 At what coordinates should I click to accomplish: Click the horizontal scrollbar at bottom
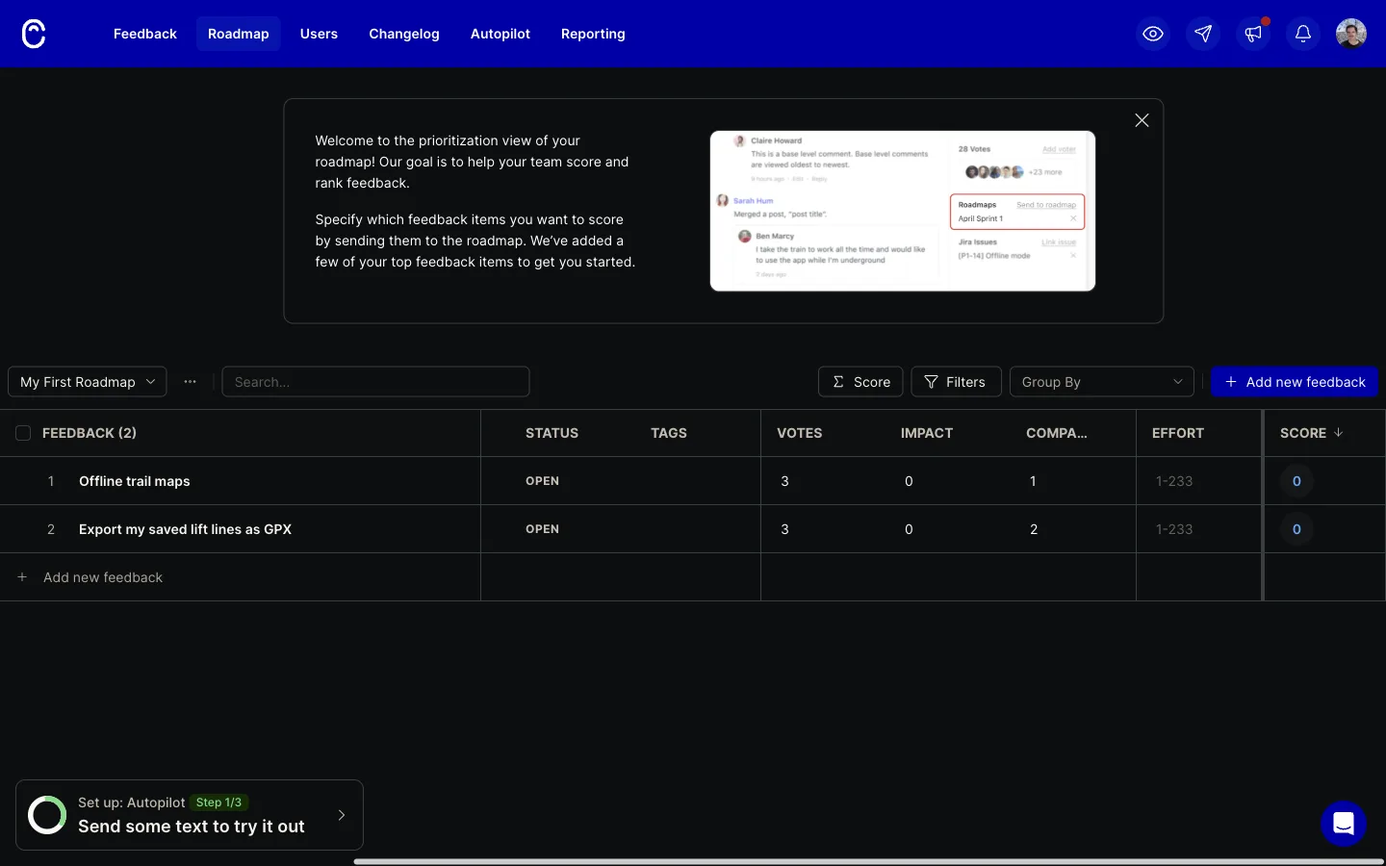tap(868, 861)
